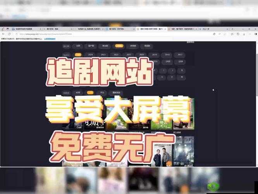Choose the 全部 category chip

pos(78,46)
